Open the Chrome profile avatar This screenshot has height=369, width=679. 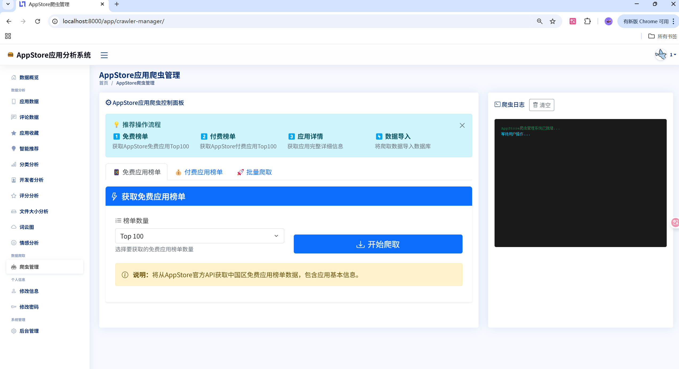pos(608,21)
